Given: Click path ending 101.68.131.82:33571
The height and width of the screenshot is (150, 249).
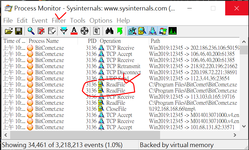Looking at the screenshot, I should 192,127.
